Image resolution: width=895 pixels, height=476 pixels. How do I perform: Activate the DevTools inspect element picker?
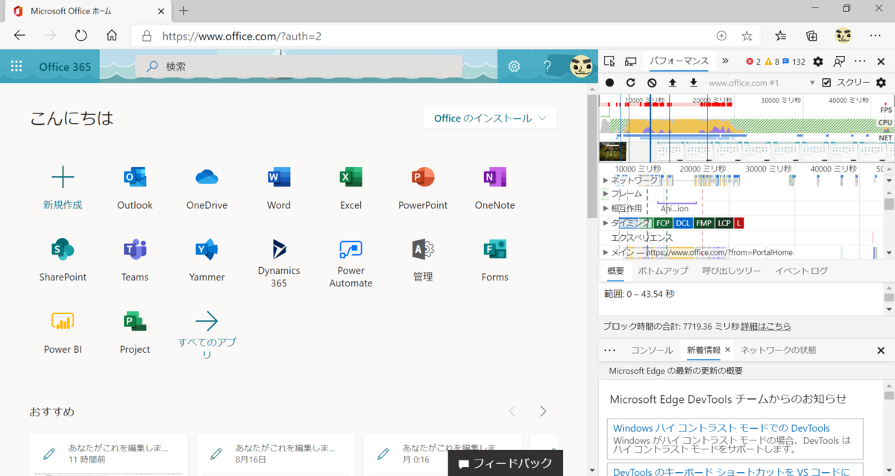[x=609, y=61]
